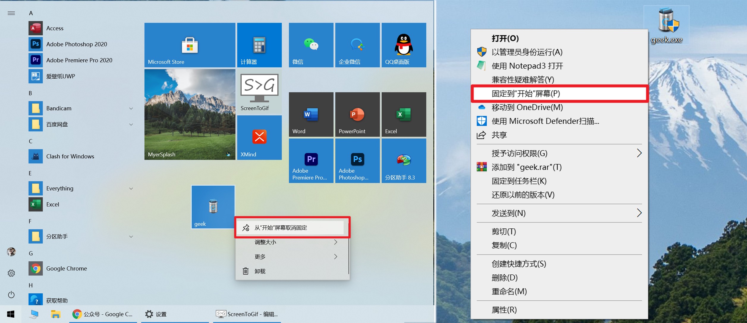747x323 pixels.
Task: Launch the 计算器 calculator tile
Action: [259, 45]
